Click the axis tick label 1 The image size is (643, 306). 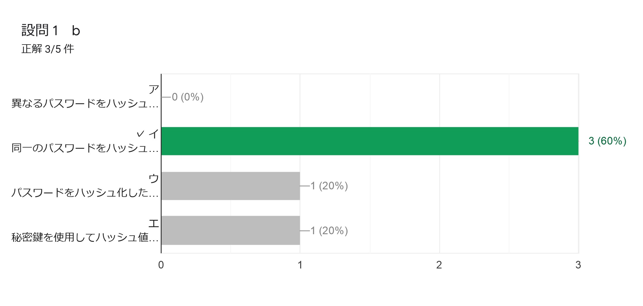click(x=300, y=265)
